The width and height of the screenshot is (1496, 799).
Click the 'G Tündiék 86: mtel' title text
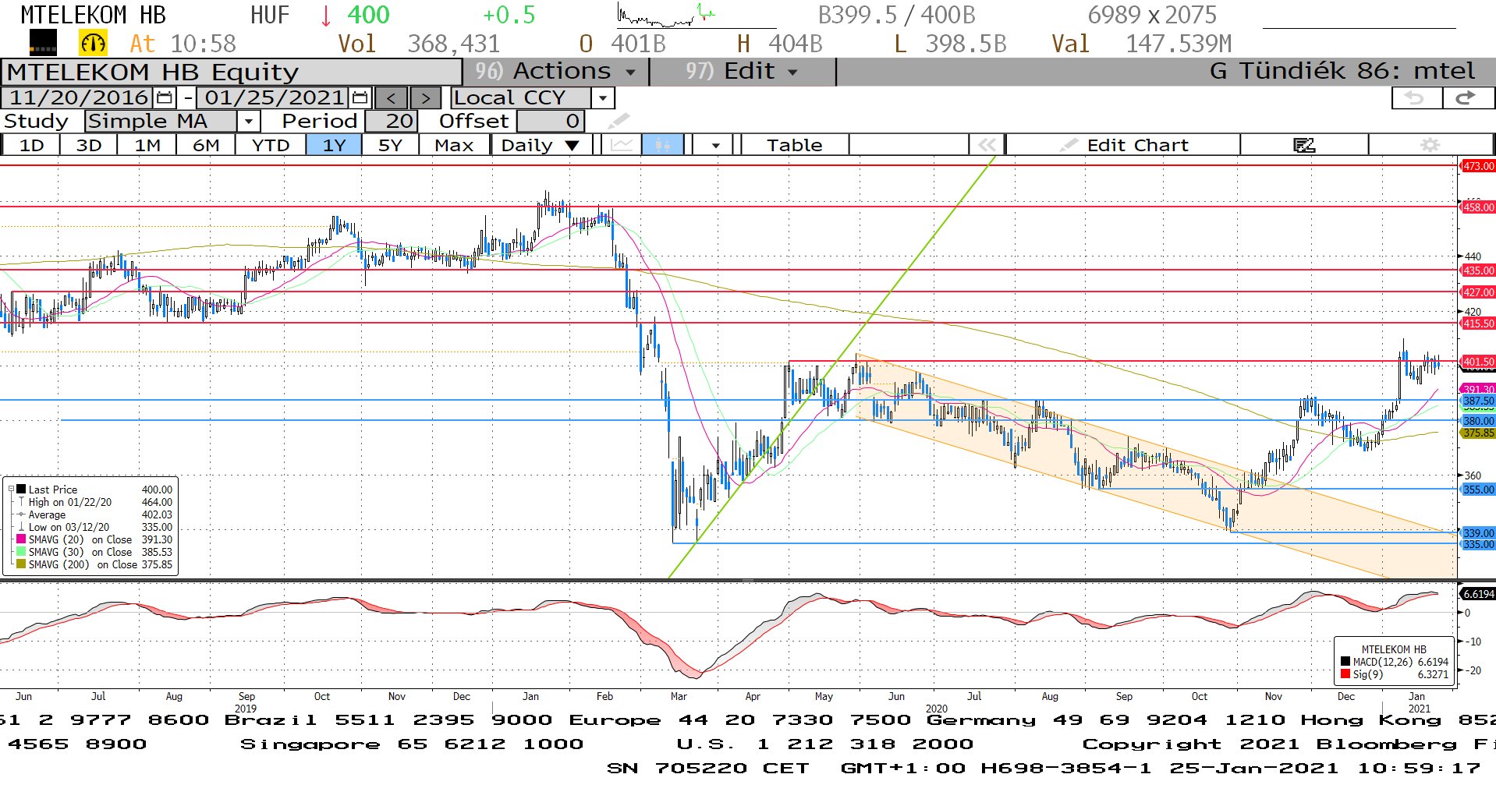1342,71
